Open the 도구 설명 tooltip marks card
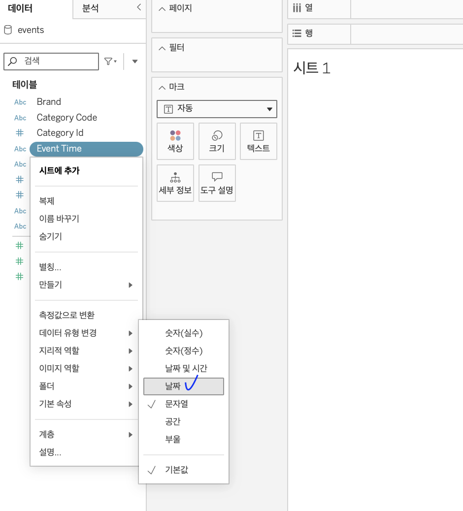 point(217,183)
